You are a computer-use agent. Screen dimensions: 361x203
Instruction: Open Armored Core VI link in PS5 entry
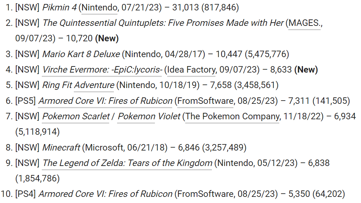coord(105,101)
